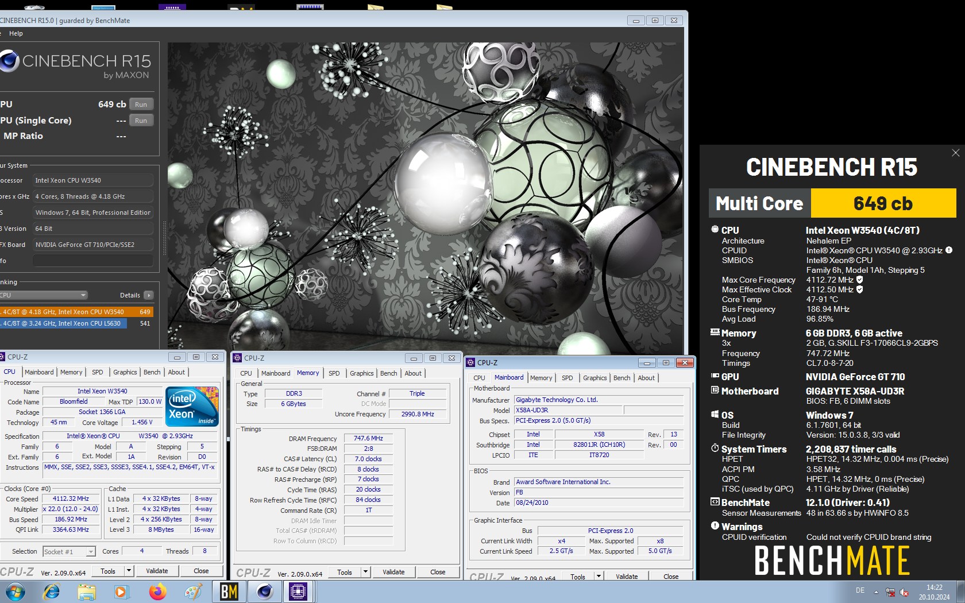Click the Windows logo icon beside OS
This screenshot has height=603, width=965.
click(x=715, y=415)
